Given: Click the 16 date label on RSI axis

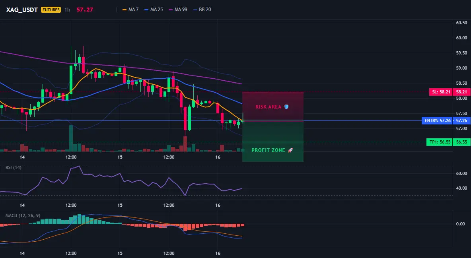Looking at the screenshot, I should pos(218,205).
